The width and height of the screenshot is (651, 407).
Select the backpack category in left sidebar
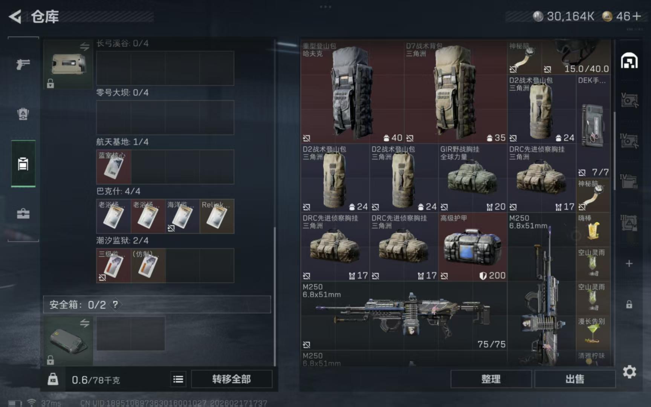tap(23, 114)
